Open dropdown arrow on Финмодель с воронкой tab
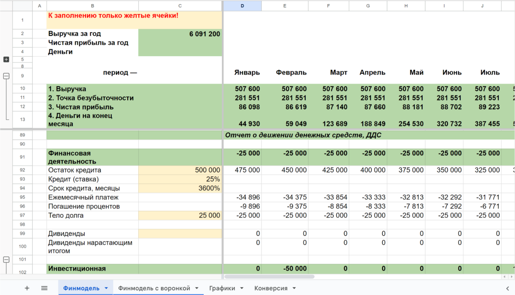This screenshot has height=295, width=515. [x=197, y=288]
